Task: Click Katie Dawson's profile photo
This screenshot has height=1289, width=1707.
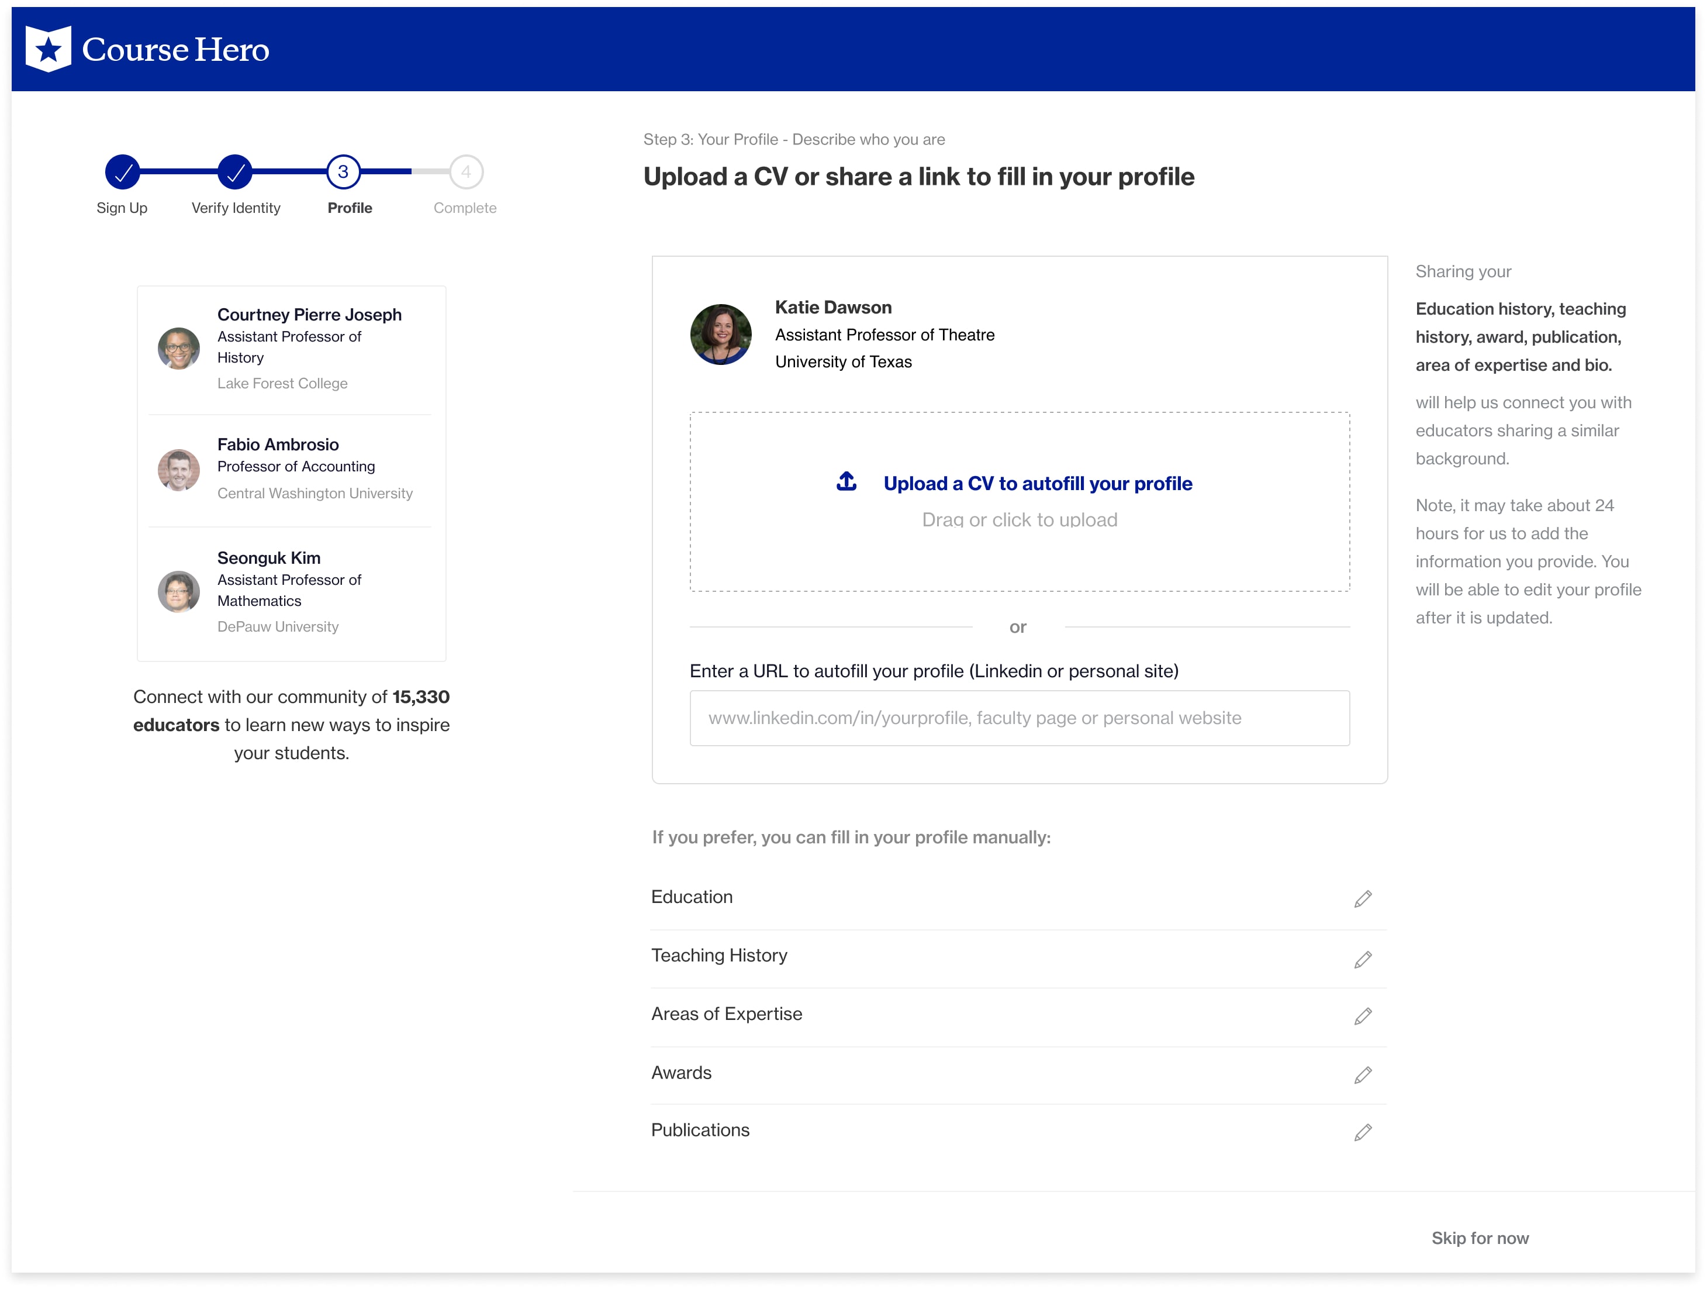Action: 721,334
